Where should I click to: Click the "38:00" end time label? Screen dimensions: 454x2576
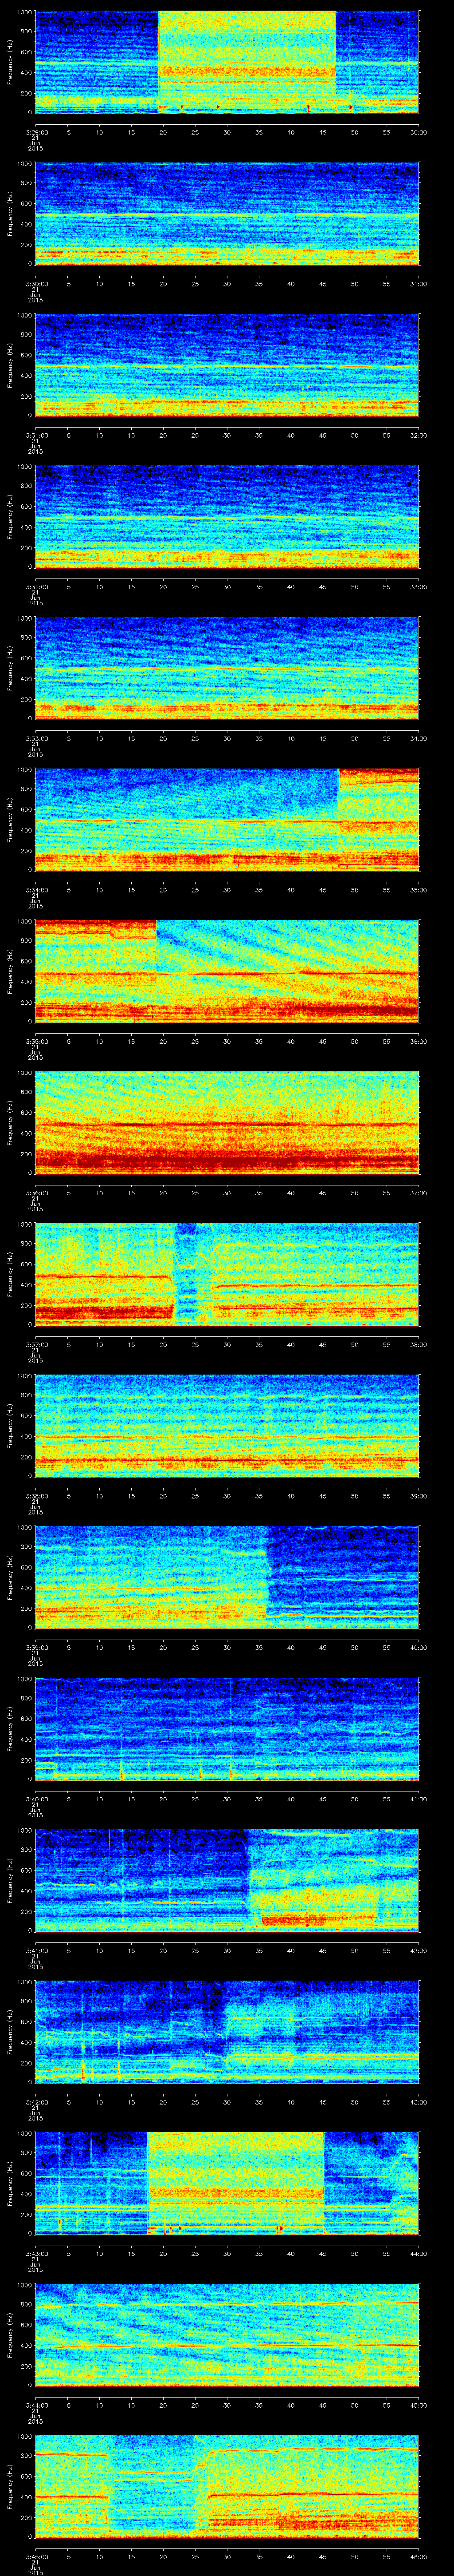(418, 1344)
